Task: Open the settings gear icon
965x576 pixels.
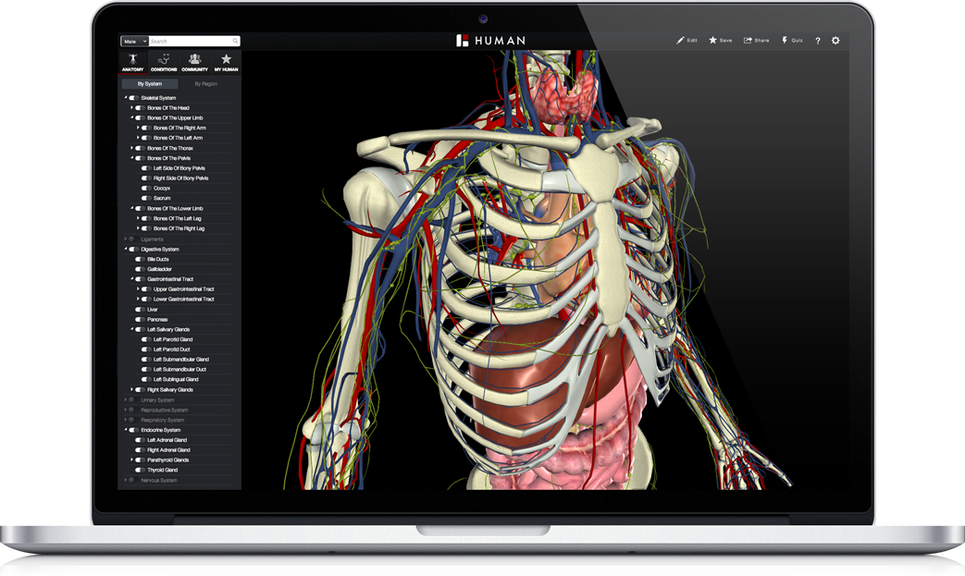Action: 835,41
